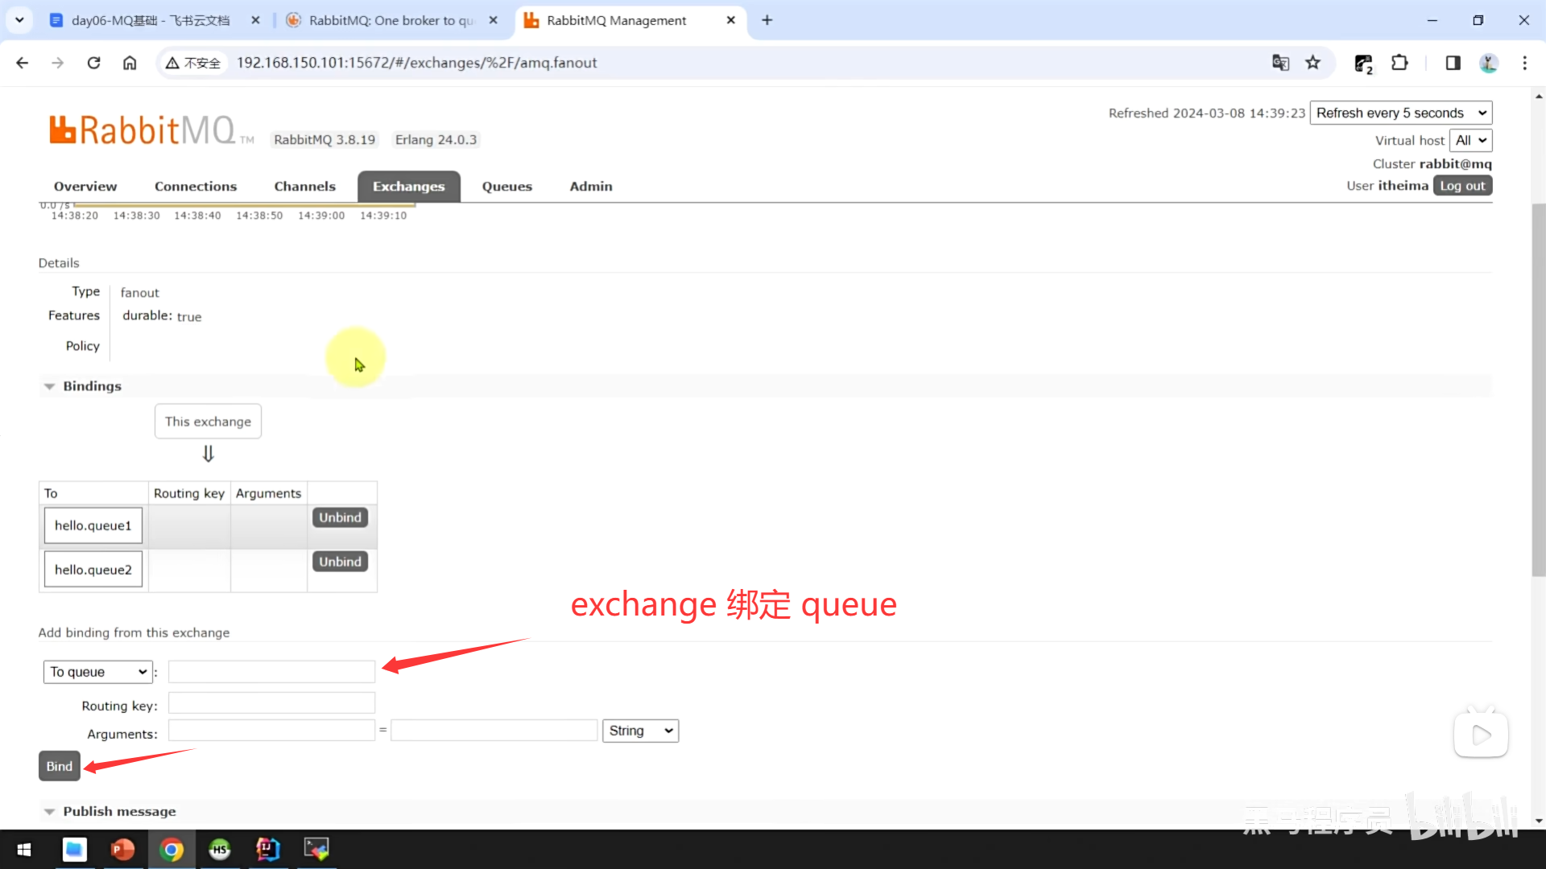Screen dimensions: 1546x869
Task: Open the String argument type dropdown
Action: [x=640, y=731]
